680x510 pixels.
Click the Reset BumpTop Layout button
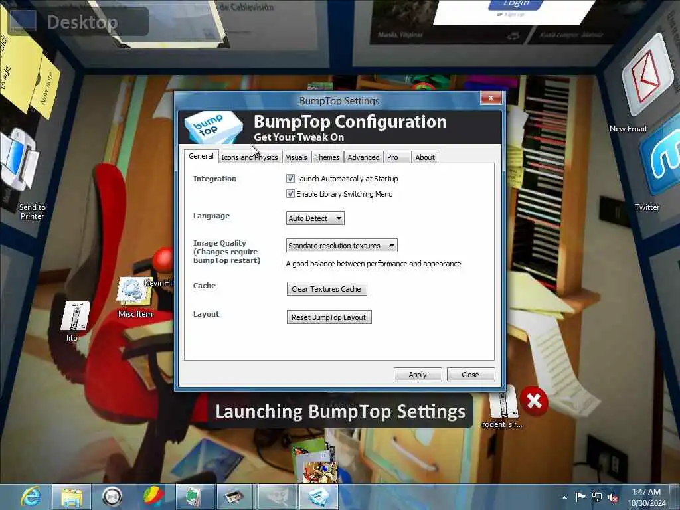(x=329, y=317)
